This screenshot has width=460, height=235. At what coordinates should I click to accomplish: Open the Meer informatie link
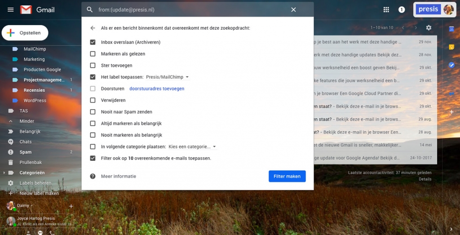click(x=119, y=176)
